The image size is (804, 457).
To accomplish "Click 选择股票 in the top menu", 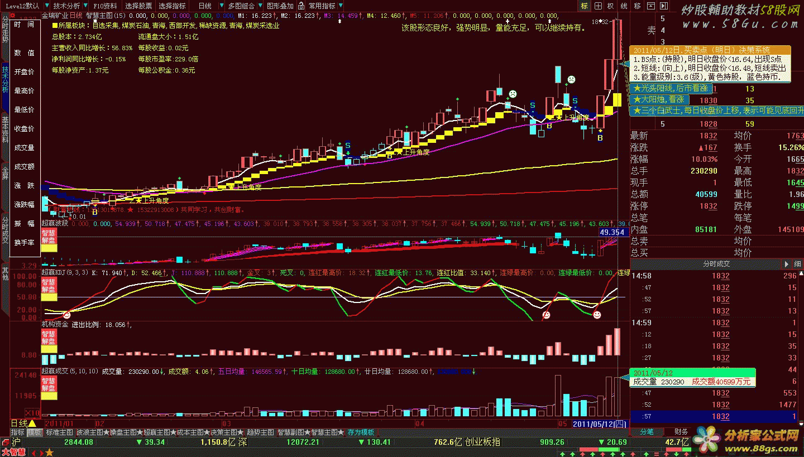I will point(138,6).
